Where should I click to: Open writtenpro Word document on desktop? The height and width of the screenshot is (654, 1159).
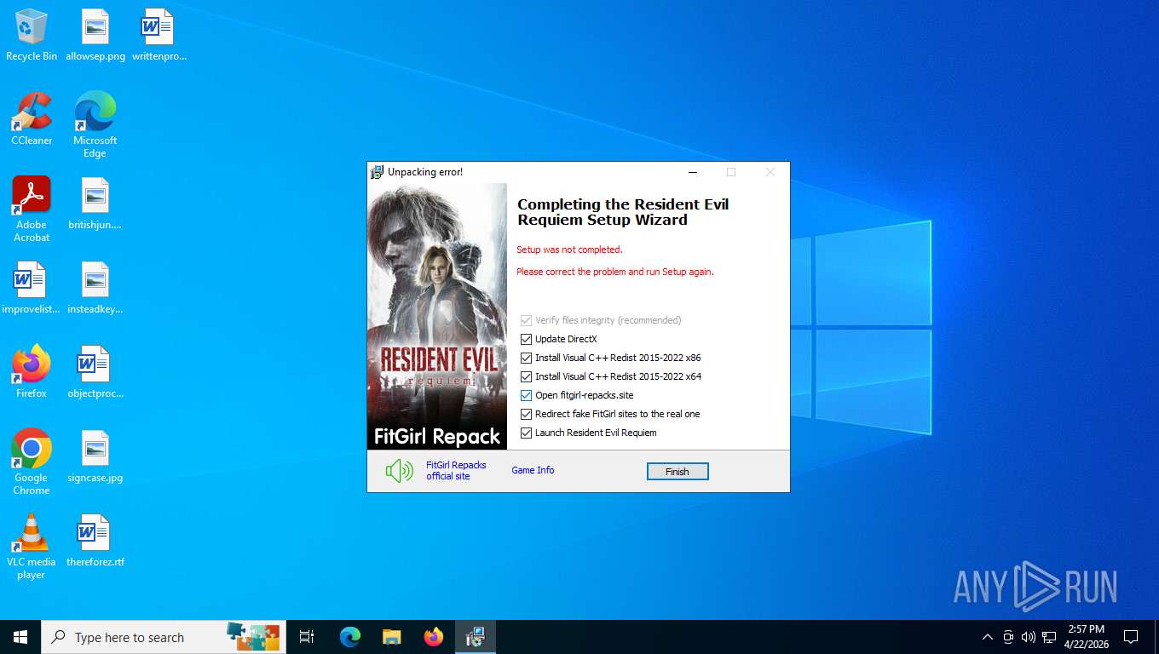tap(159, 36)
